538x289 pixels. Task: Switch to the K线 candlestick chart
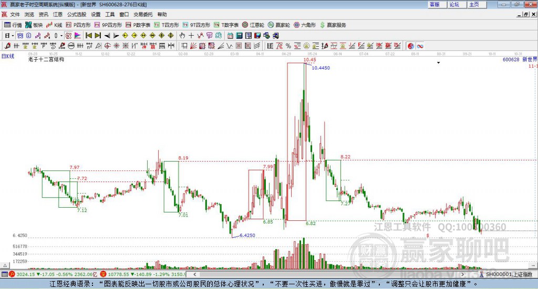(x=55, y=25)
